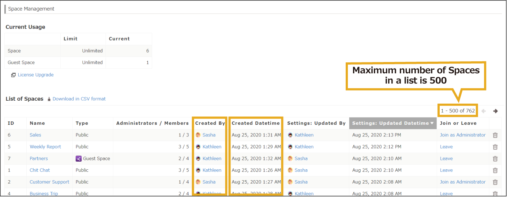Remove the Partners space via trash icon
The image size is (507, 197).
point(495,158)
